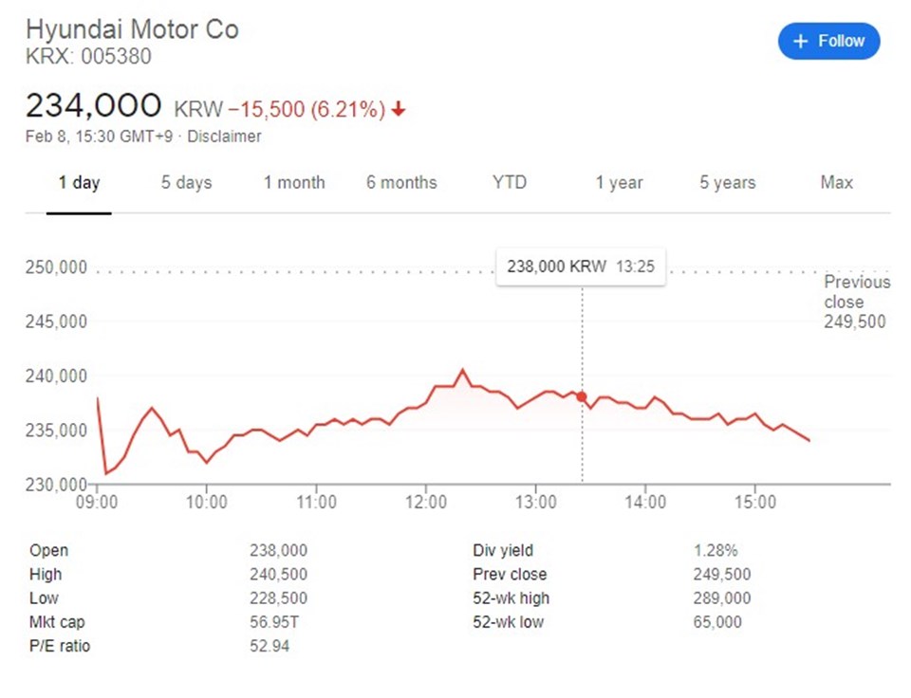Select the Max range tab
The width and height of the screenshot is (911, 698).
pos(836,183)
